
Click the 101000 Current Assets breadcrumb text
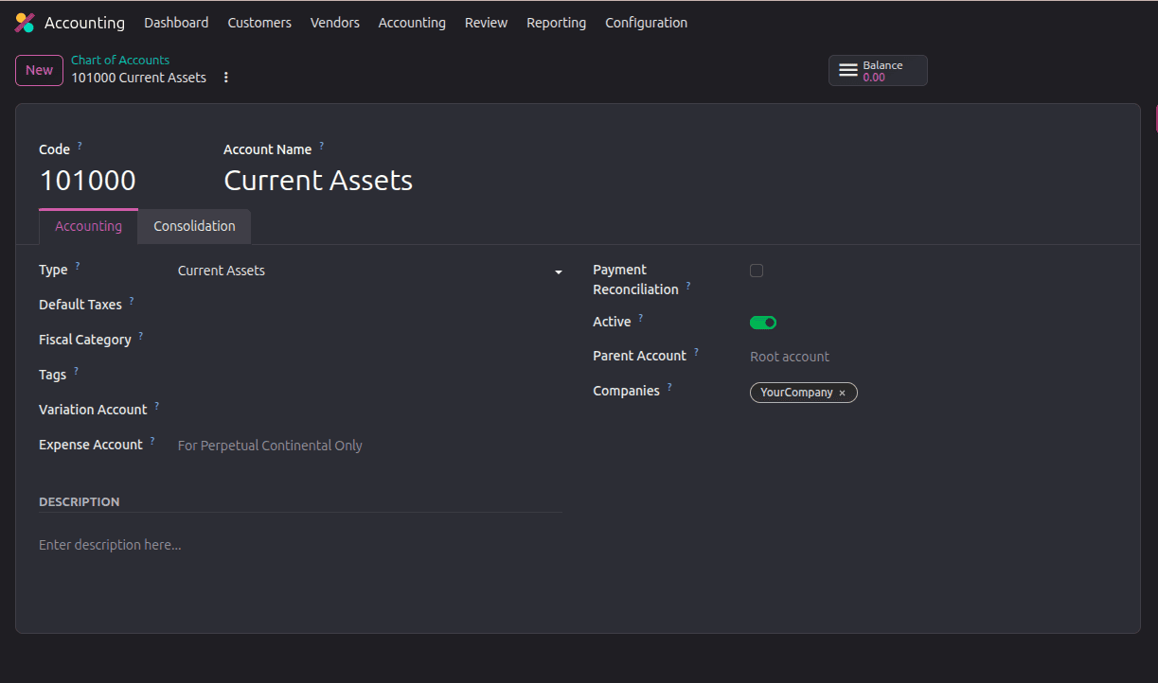click(138, 78)
